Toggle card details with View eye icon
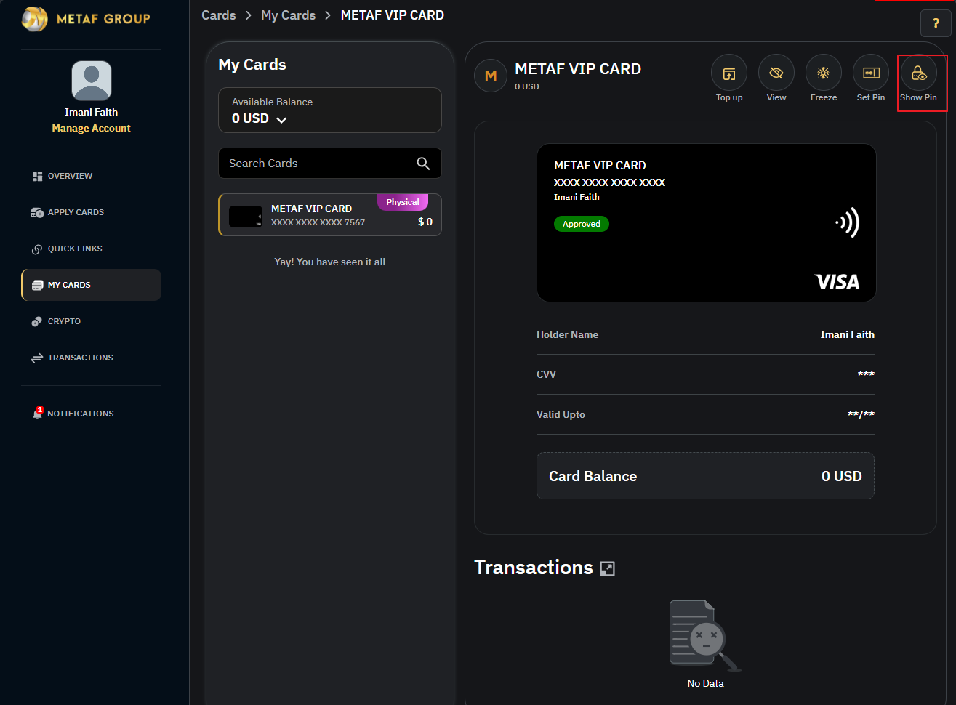This screenshot has width=956, height=705. (776, 73)
